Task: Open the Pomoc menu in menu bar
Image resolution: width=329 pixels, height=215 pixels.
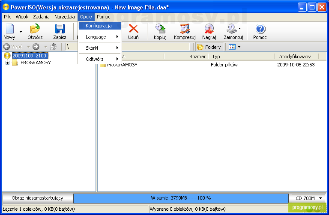Action: pos(103,17)
